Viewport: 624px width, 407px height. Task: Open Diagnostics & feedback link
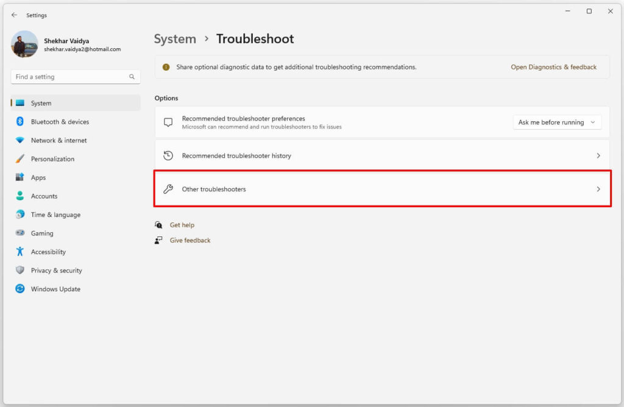coord(553,66)
